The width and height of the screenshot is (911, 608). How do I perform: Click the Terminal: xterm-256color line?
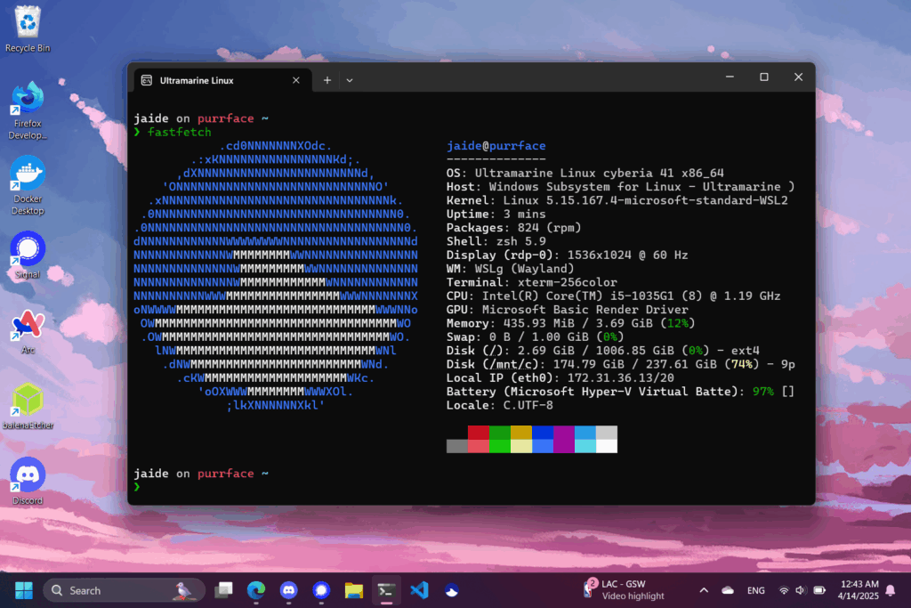pos(532,282)
